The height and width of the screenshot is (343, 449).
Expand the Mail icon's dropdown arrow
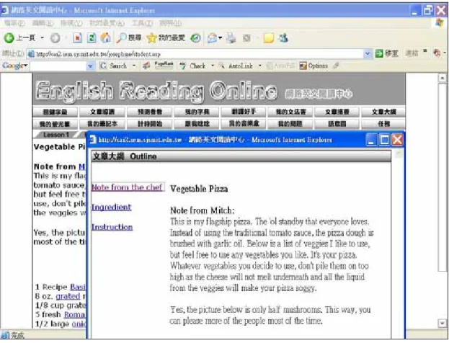pyautogui.click(x=221, y=37)
